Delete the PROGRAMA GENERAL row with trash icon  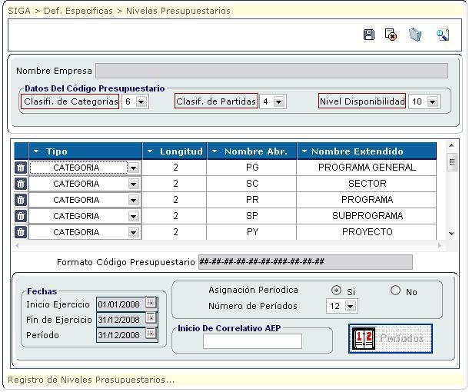pos(20,168)
